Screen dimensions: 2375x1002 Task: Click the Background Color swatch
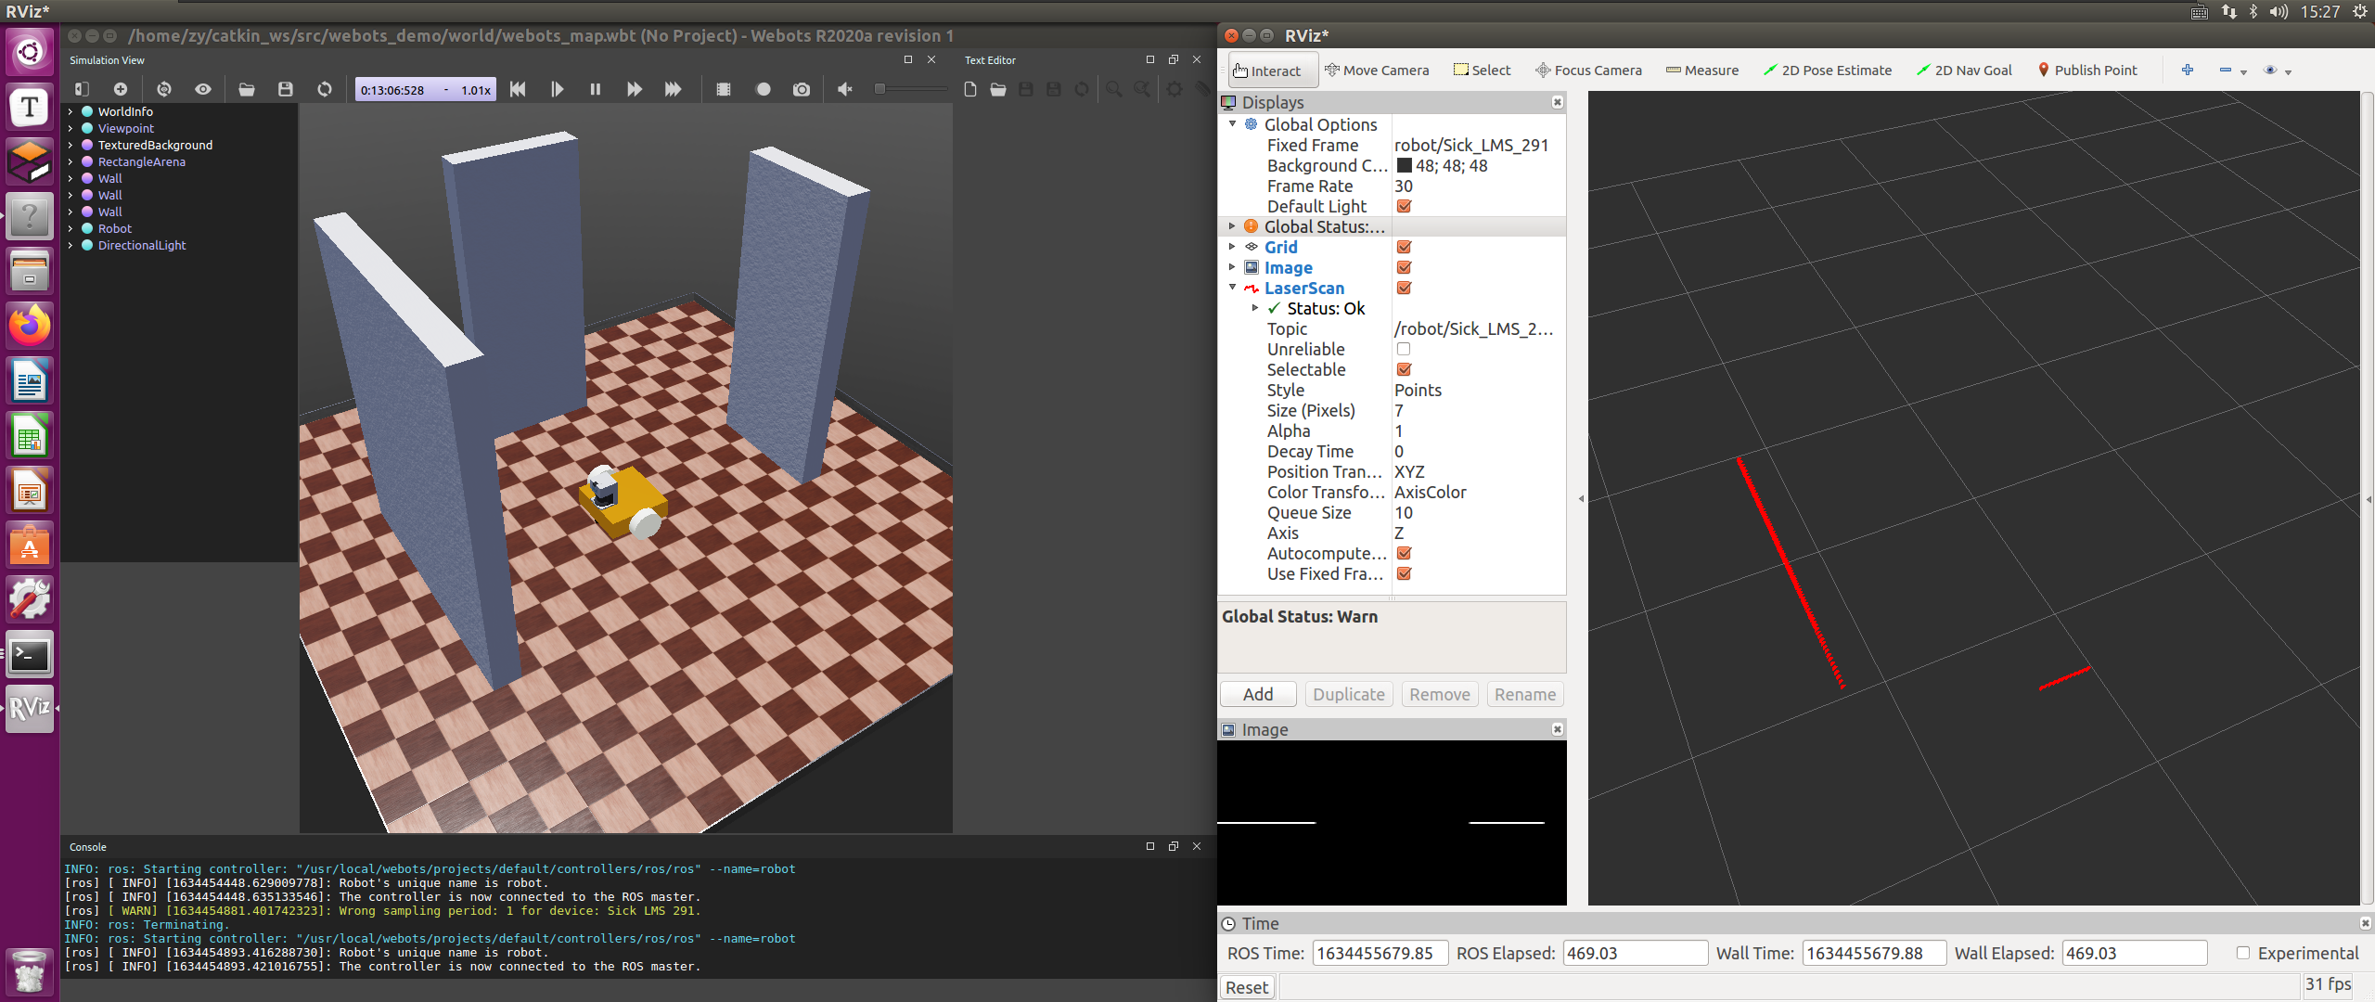[1405, 165]
